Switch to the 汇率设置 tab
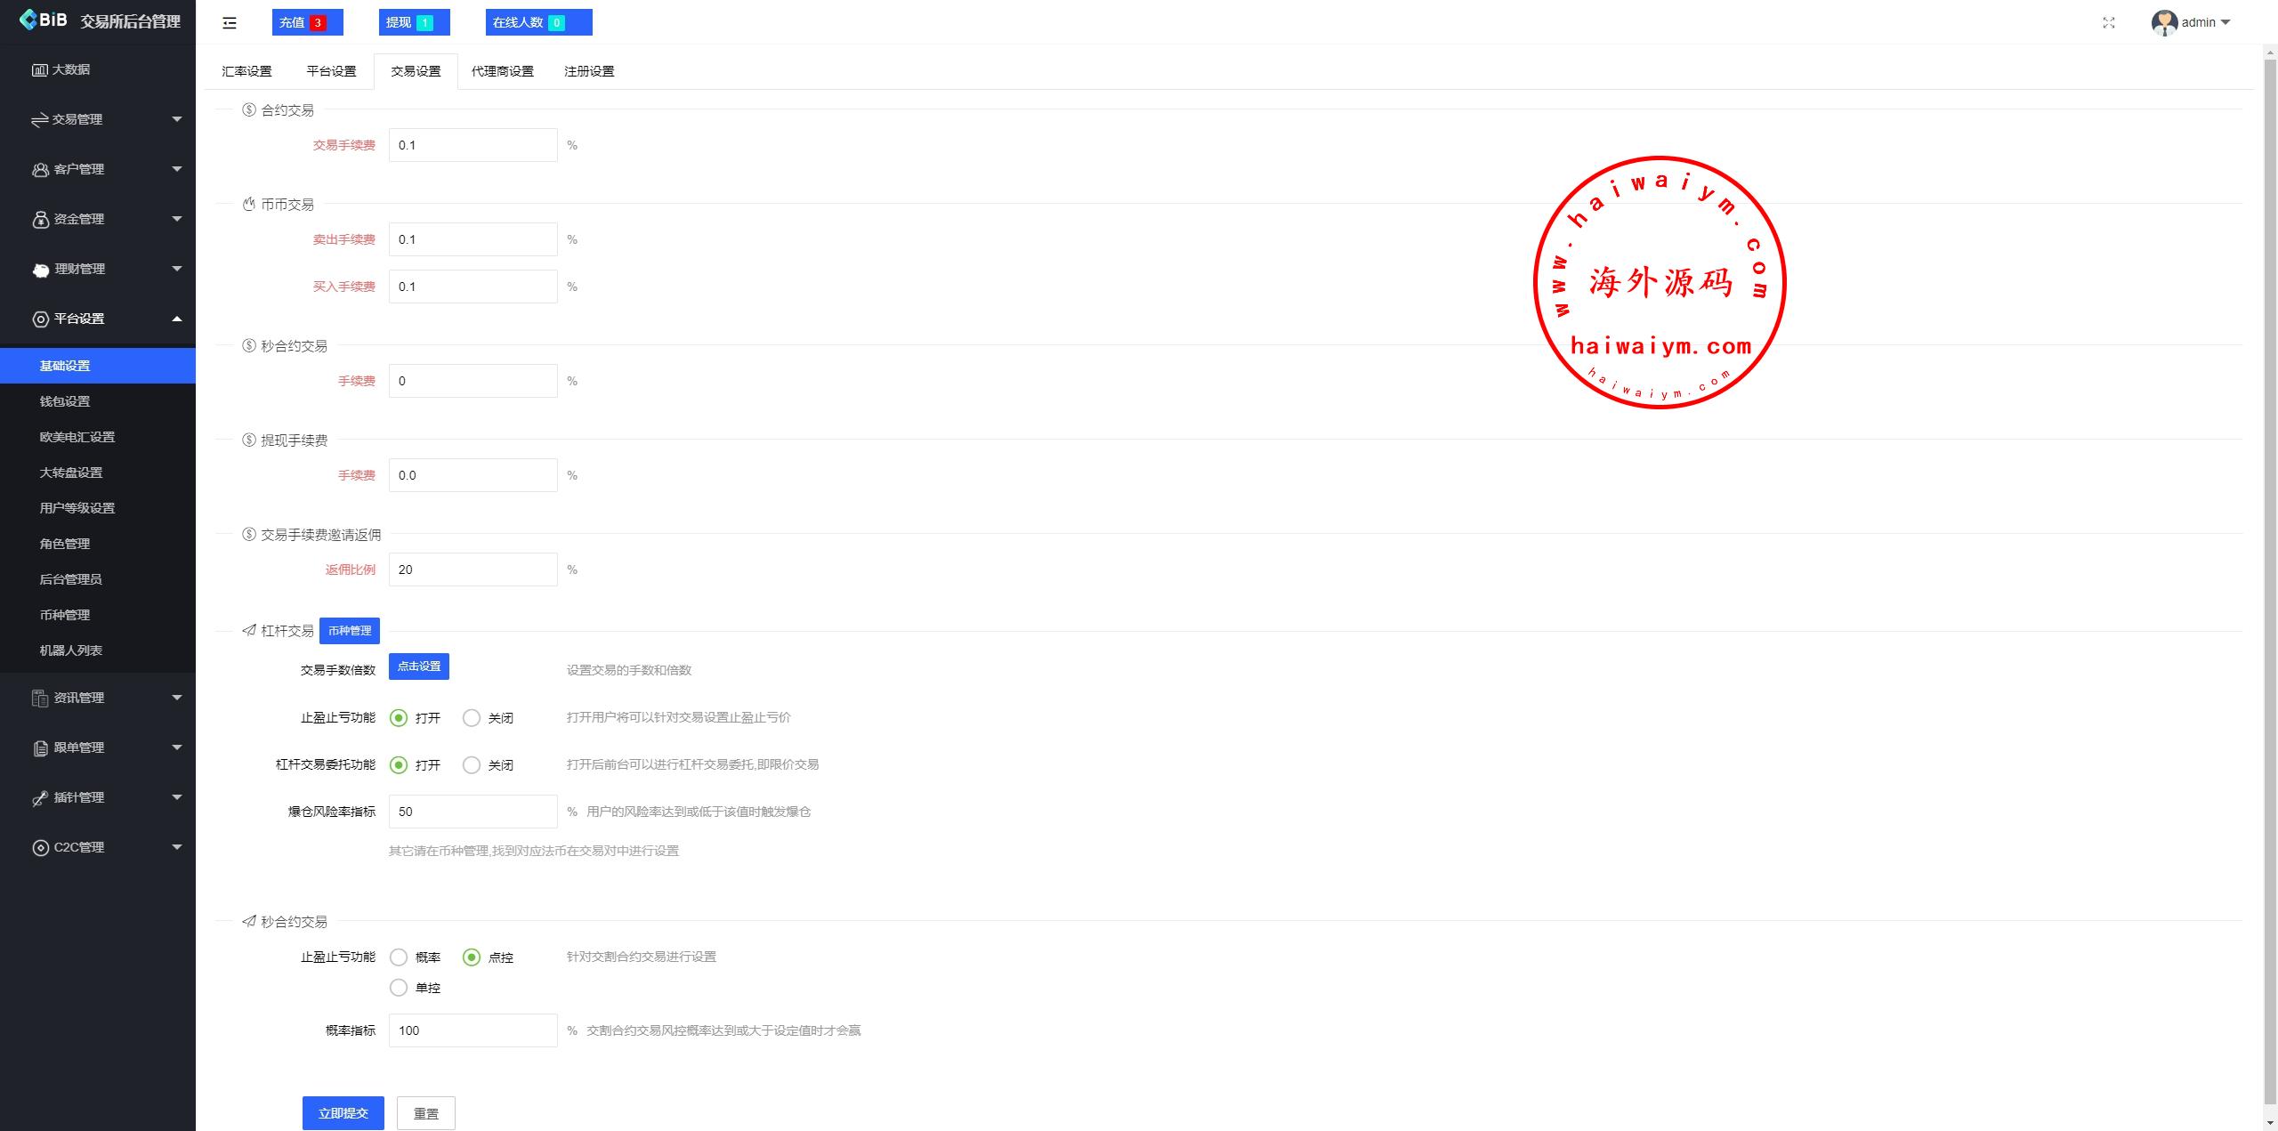 tap(246, 71)
